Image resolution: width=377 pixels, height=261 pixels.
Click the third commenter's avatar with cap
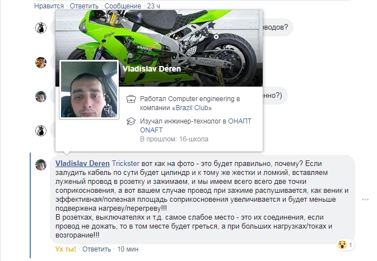tap(41, 97)
